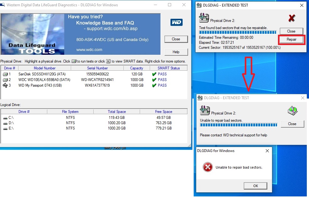The height and width of the screenshot is (198, 309).
Task: Click free space value 763.25 GB
Action: click(164, 123)
